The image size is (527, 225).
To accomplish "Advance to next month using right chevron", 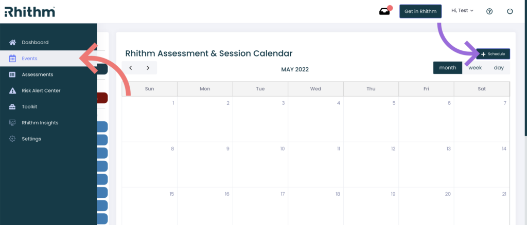I will (148, 68).
